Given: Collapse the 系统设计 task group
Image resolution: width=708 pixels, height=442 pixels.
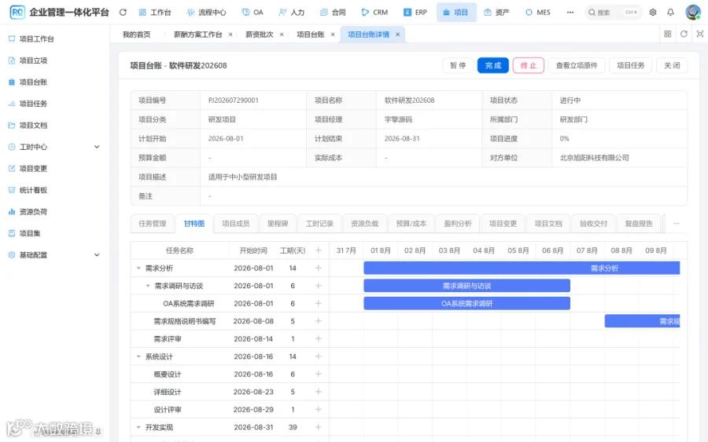Looking at the screenshot, I should [138, 356].
